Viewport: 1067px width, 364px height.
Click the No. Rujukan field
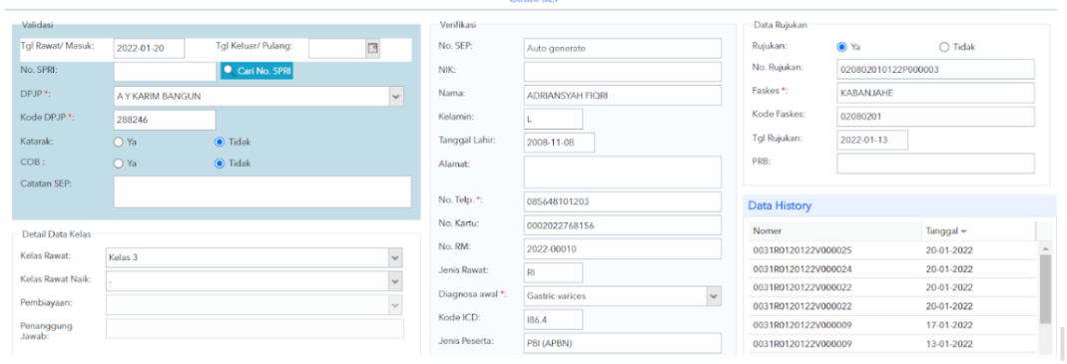935,70
